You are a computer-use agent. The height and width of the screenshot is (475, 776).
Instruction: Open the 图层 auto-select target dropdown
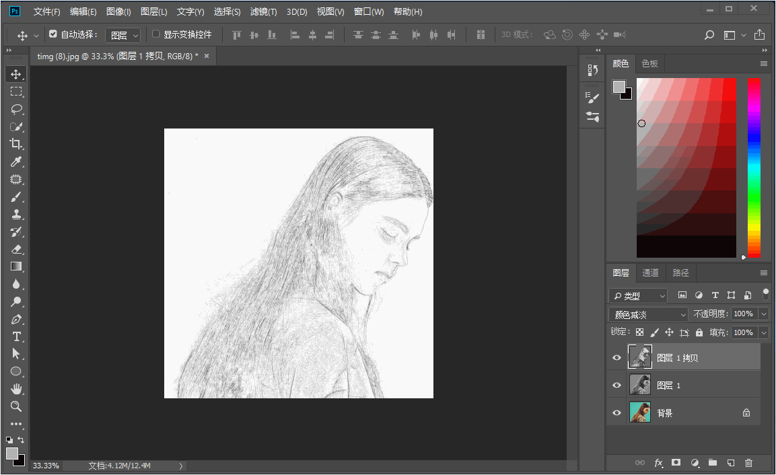click(122, 35)
